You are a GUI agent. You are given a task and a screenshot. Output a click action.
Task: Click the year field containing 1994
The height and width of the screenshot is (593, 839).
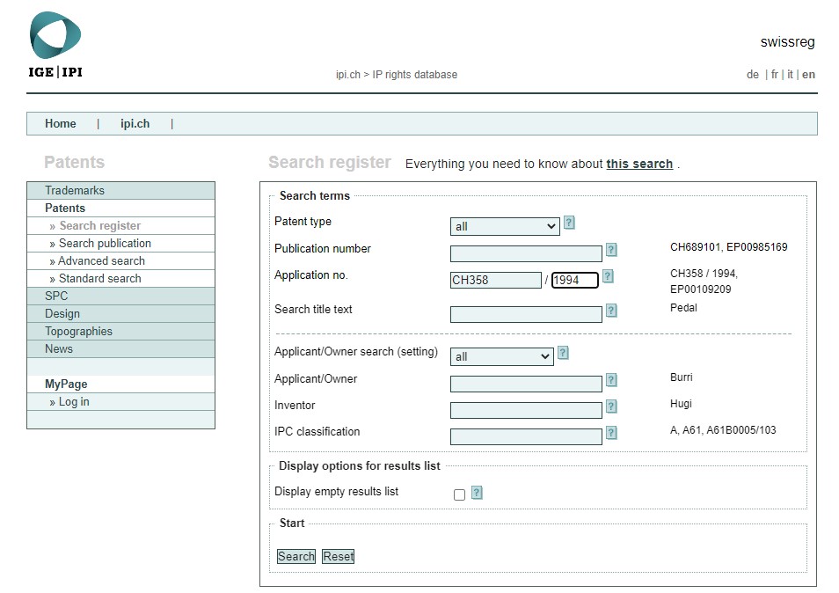click(574, 280)
